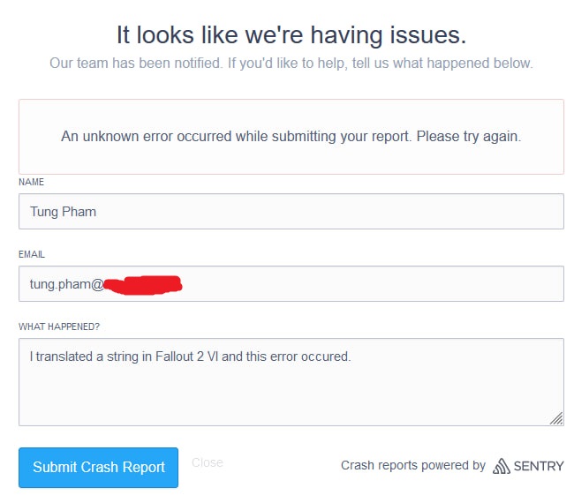Screen dimensions: 574x503
Task: Focus the Name input field
Action: [x=291, y=212]
